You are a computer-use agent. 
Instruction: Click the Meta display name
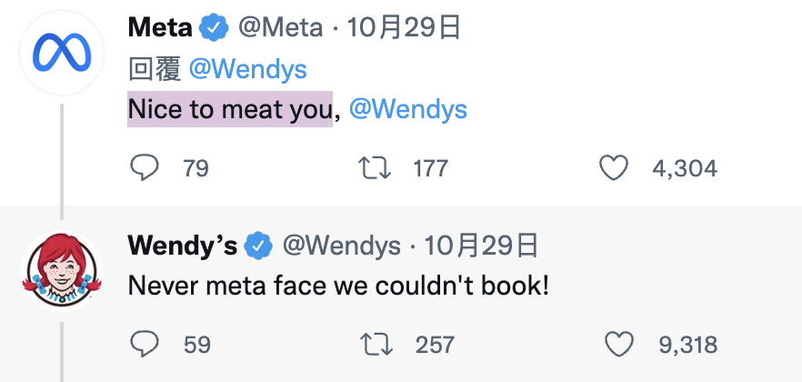tap(160, 28)
